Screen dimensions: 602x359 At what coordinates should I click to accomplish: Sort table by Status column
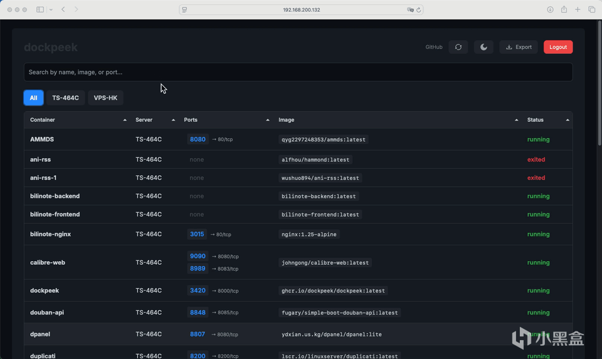[x=535, y=120]
